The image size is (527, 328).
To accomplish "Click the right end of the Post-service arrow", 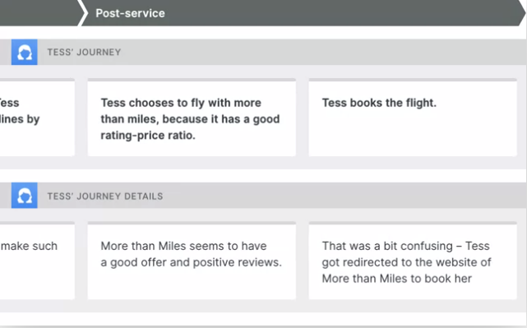I will (x=520, y=13).
